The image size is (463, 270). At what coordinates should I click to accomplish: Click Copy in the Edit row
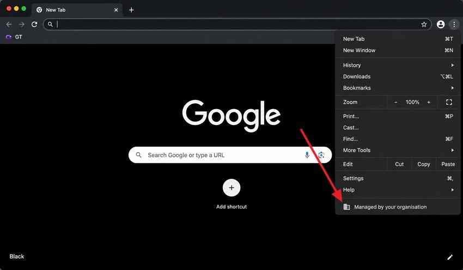pos(423,164)
